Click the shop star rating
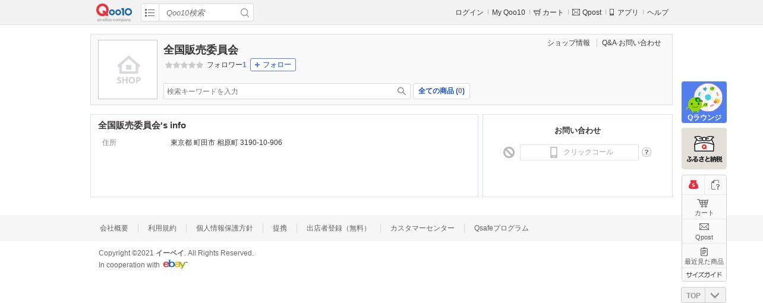The width and height of the screenshot is (763, 303). [x=184, y=65]
